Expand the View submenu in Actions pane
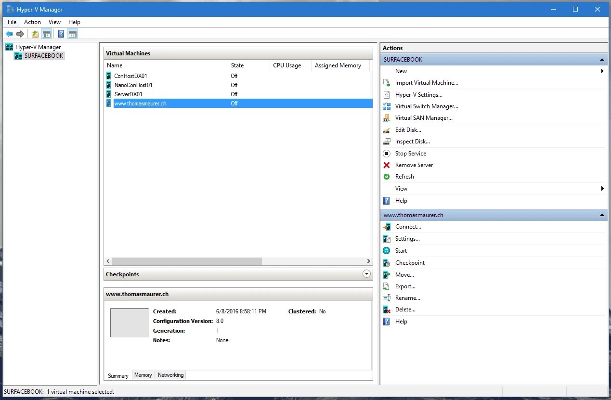The image size is (611, 400). 602,189
